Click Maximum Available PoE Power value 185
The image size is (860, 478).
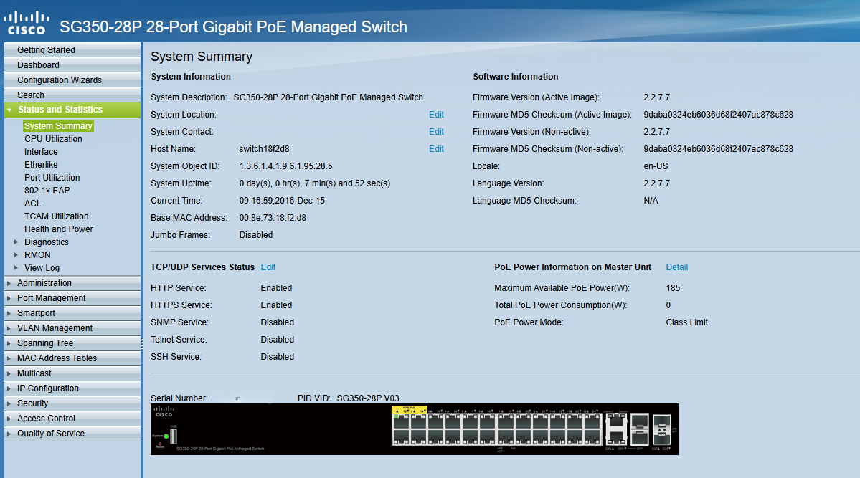pyautogui.click(x=673, y=288)
